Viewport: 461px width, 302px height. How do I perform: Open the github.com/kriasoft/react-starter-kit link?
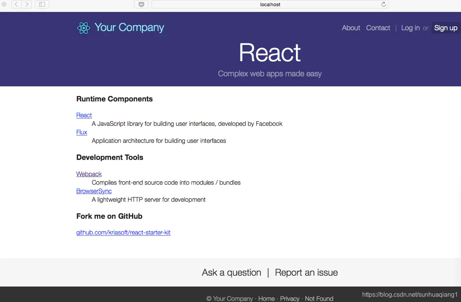[124, 232]
